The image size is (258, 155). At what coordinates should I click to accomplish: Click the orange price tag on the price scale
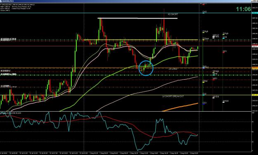coord(255,68)
